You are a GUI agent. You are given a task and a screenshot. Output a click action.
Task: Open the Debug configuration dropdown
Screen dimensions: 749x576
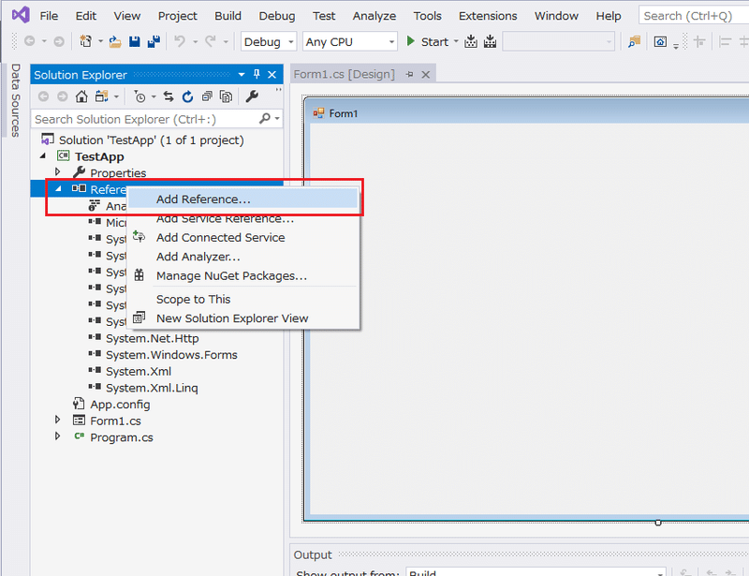pyautogui.click(x=269, y=42)
